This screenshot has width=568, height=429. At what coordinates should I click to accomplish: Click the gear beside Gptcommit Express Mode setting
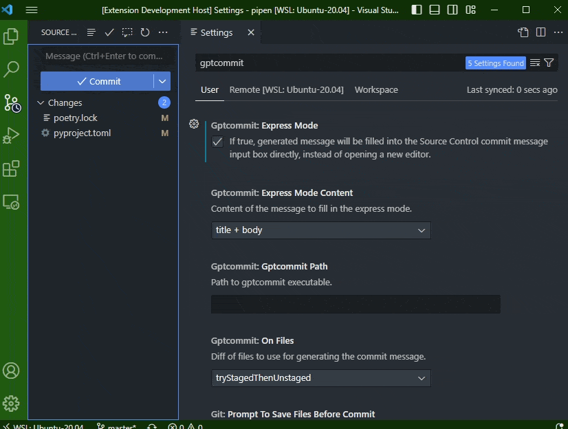193,124
